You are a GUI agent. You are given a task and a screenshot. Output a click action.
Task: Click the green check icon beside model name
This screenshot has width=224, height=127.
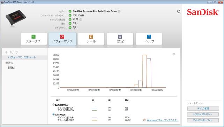70,11
